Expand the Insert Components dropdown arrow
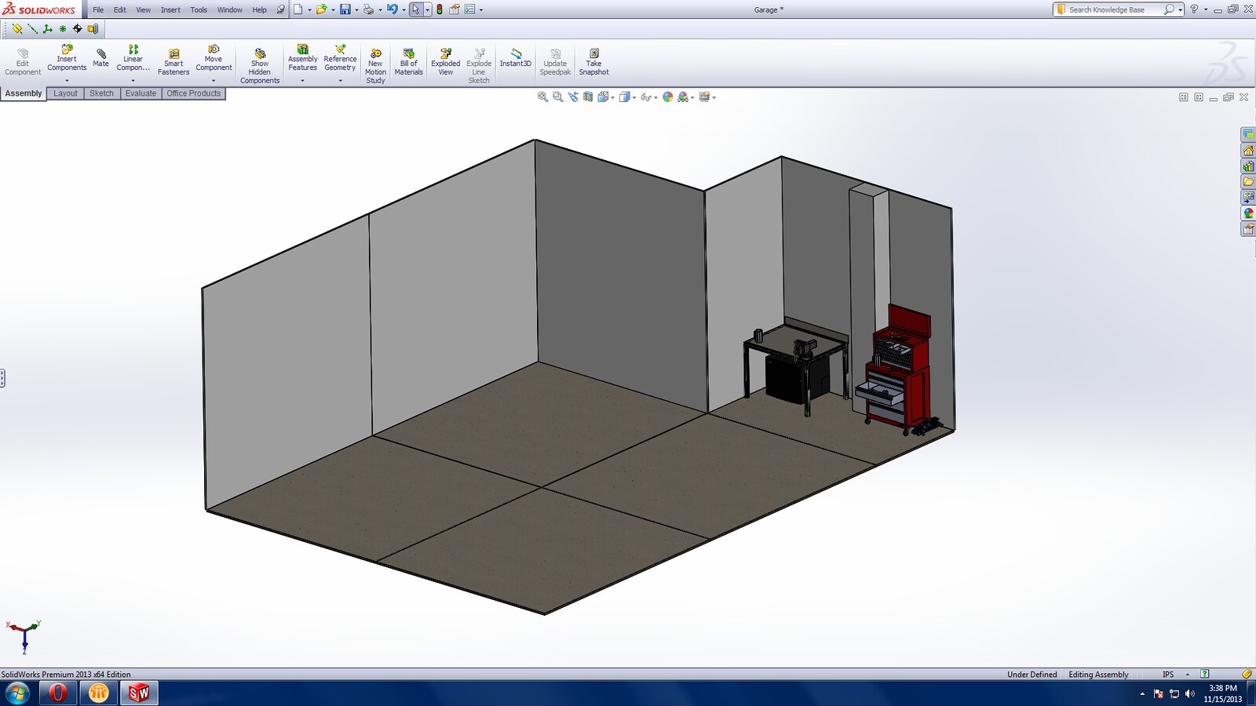 pos(67,80)
